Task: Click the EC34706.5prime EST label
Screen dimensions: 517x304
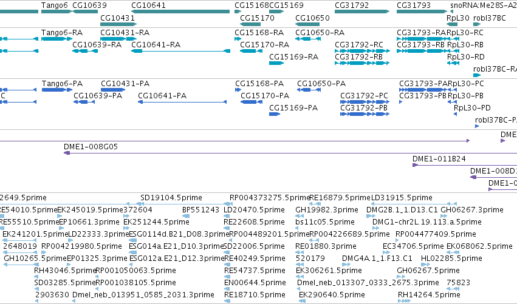Action: (413, 246)
